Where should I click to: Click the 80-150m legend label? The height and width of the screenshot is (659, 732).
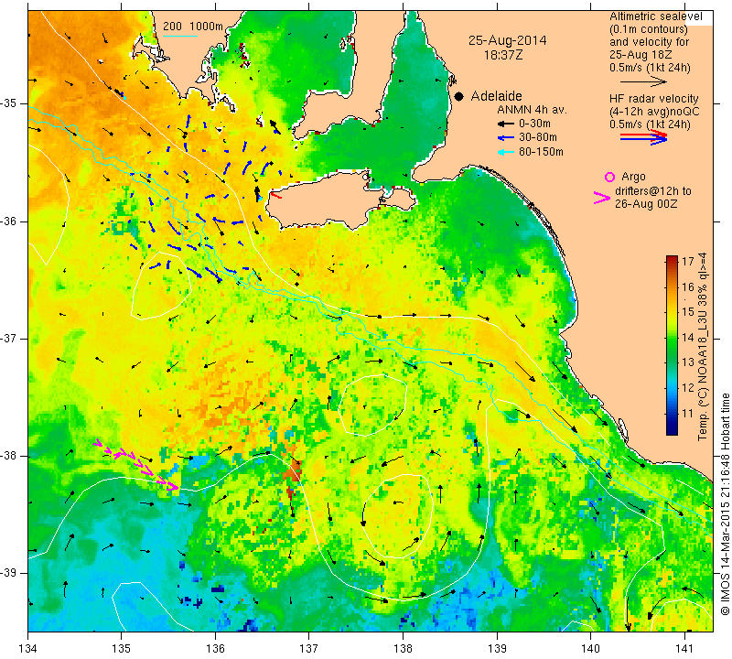[541, 152]
